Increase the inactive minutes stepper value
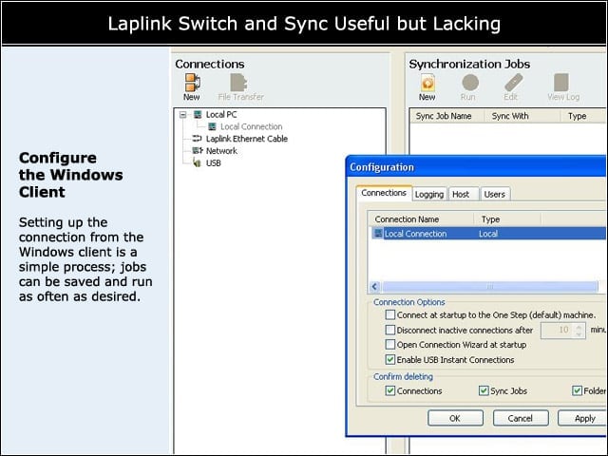The image size is (608, 456). 579,327
